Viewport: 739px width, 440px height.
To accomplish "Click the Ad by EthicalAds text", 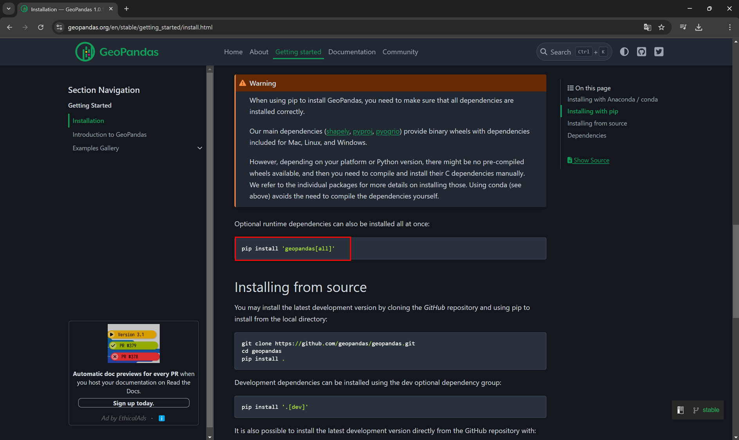I will tap(124, 418).
